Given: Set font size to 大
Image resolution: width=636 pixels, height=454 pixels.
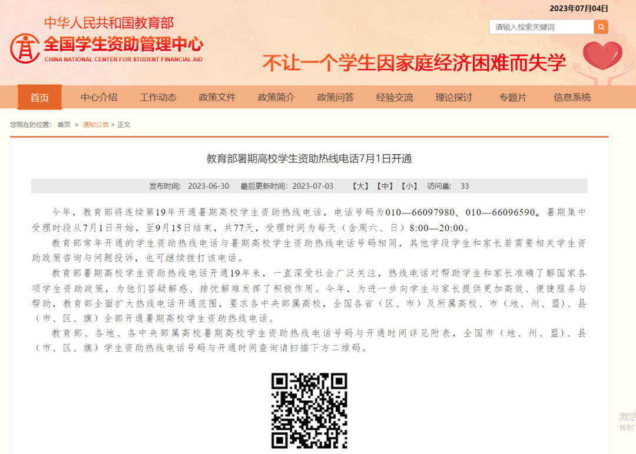Looking at the screenshot, I should (360, 186).
